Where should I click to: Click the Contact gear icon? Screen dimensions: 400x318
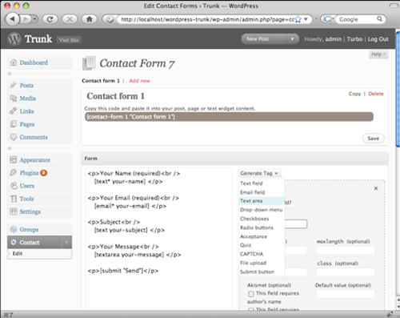(x=14, y=242)
